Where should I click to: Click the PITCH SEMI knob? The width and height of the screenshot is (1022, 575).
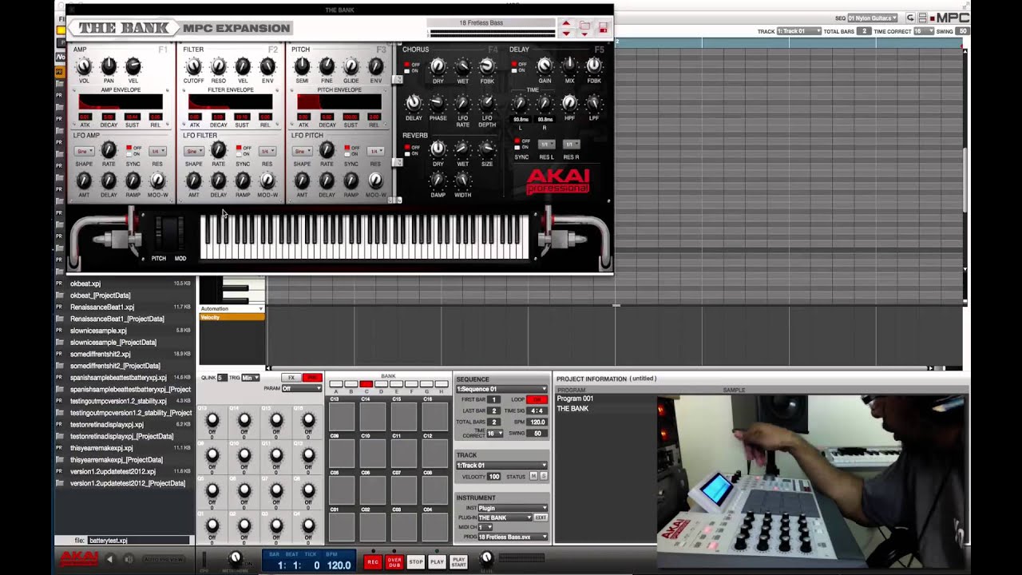(x=302, y=66)
